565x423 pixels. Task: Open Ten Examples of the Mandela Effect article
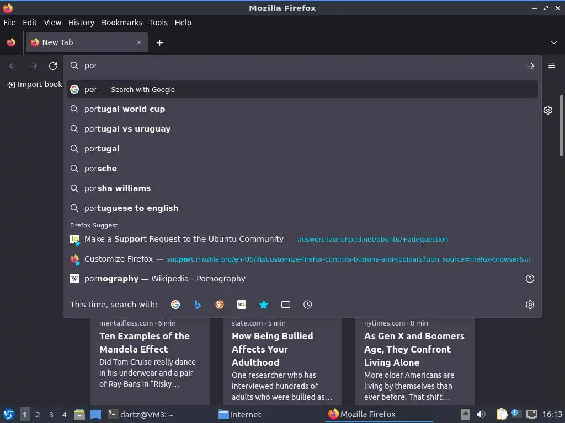coord(150,361)
